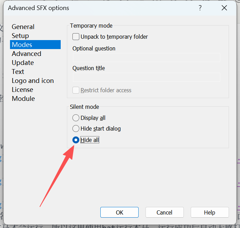
Task: Go to the Advanced section
Action: [x=27, y=54]
